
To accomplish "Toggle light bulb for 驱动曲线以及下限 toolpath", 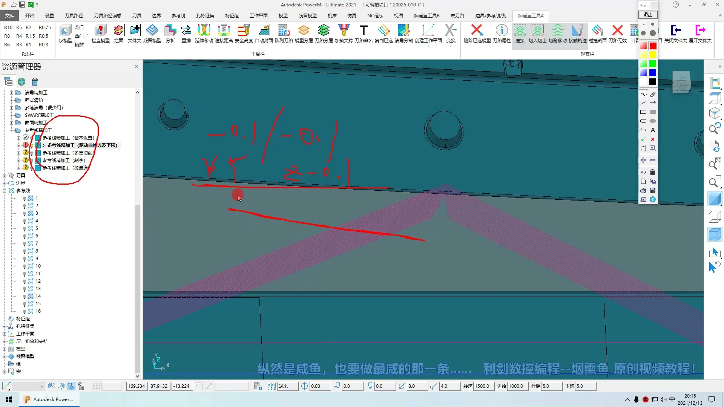I will [x=32, y=145].
